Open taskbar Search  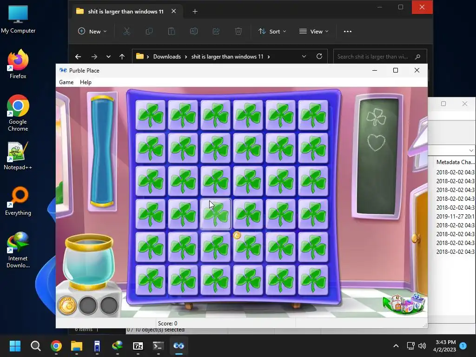[x=35, y=346]
